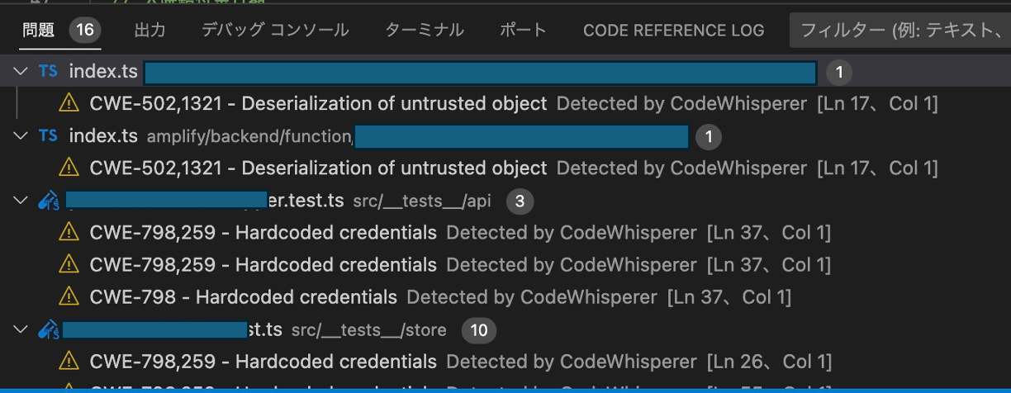Screen dimensions: 1011x393
Task: Open the デバッグ コンソール tab
Action: (275, 31)
